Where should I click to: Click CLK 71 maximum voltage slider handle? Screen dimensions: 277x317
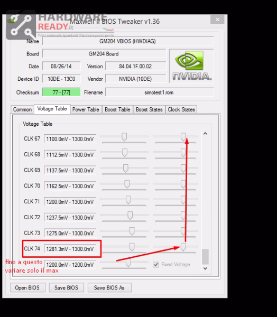183,200
